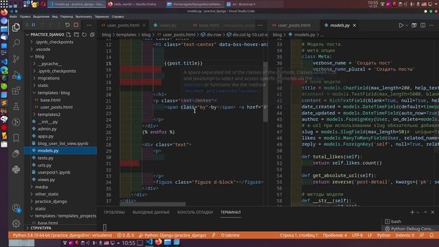Open the Python panel in activity bar
The image size is (439, 247).
click(16, 169)
